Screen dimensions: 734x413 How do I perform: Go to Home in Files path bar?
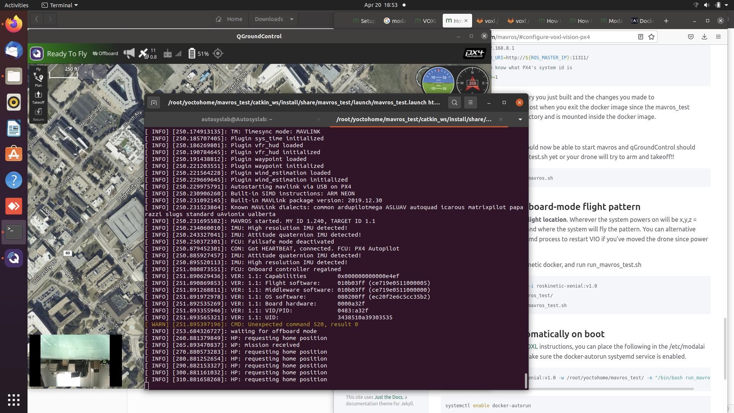click(x=229, y=19)
